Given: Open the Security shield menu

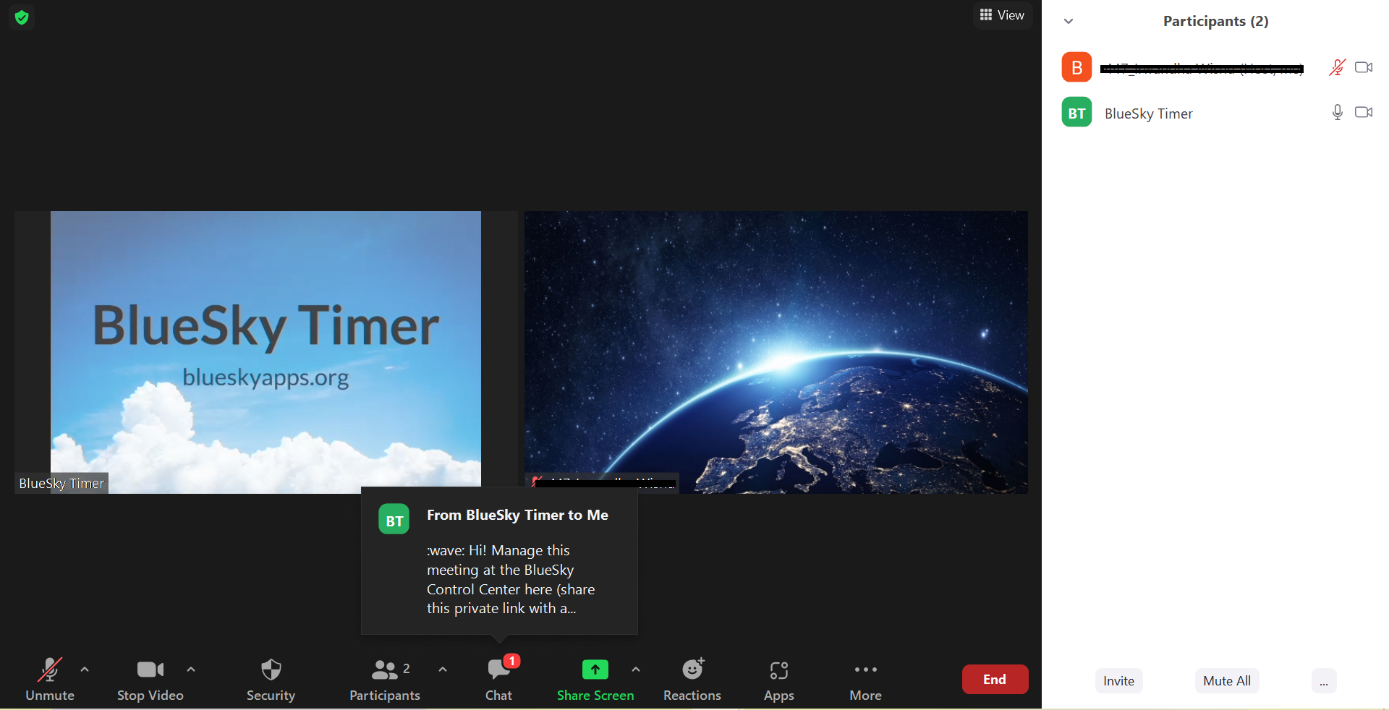Looking at the screenshot, I should pyautogui.click(x=271, y=680).
